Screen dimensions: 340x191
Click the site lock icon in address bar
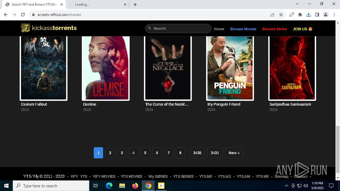(33, 15)
